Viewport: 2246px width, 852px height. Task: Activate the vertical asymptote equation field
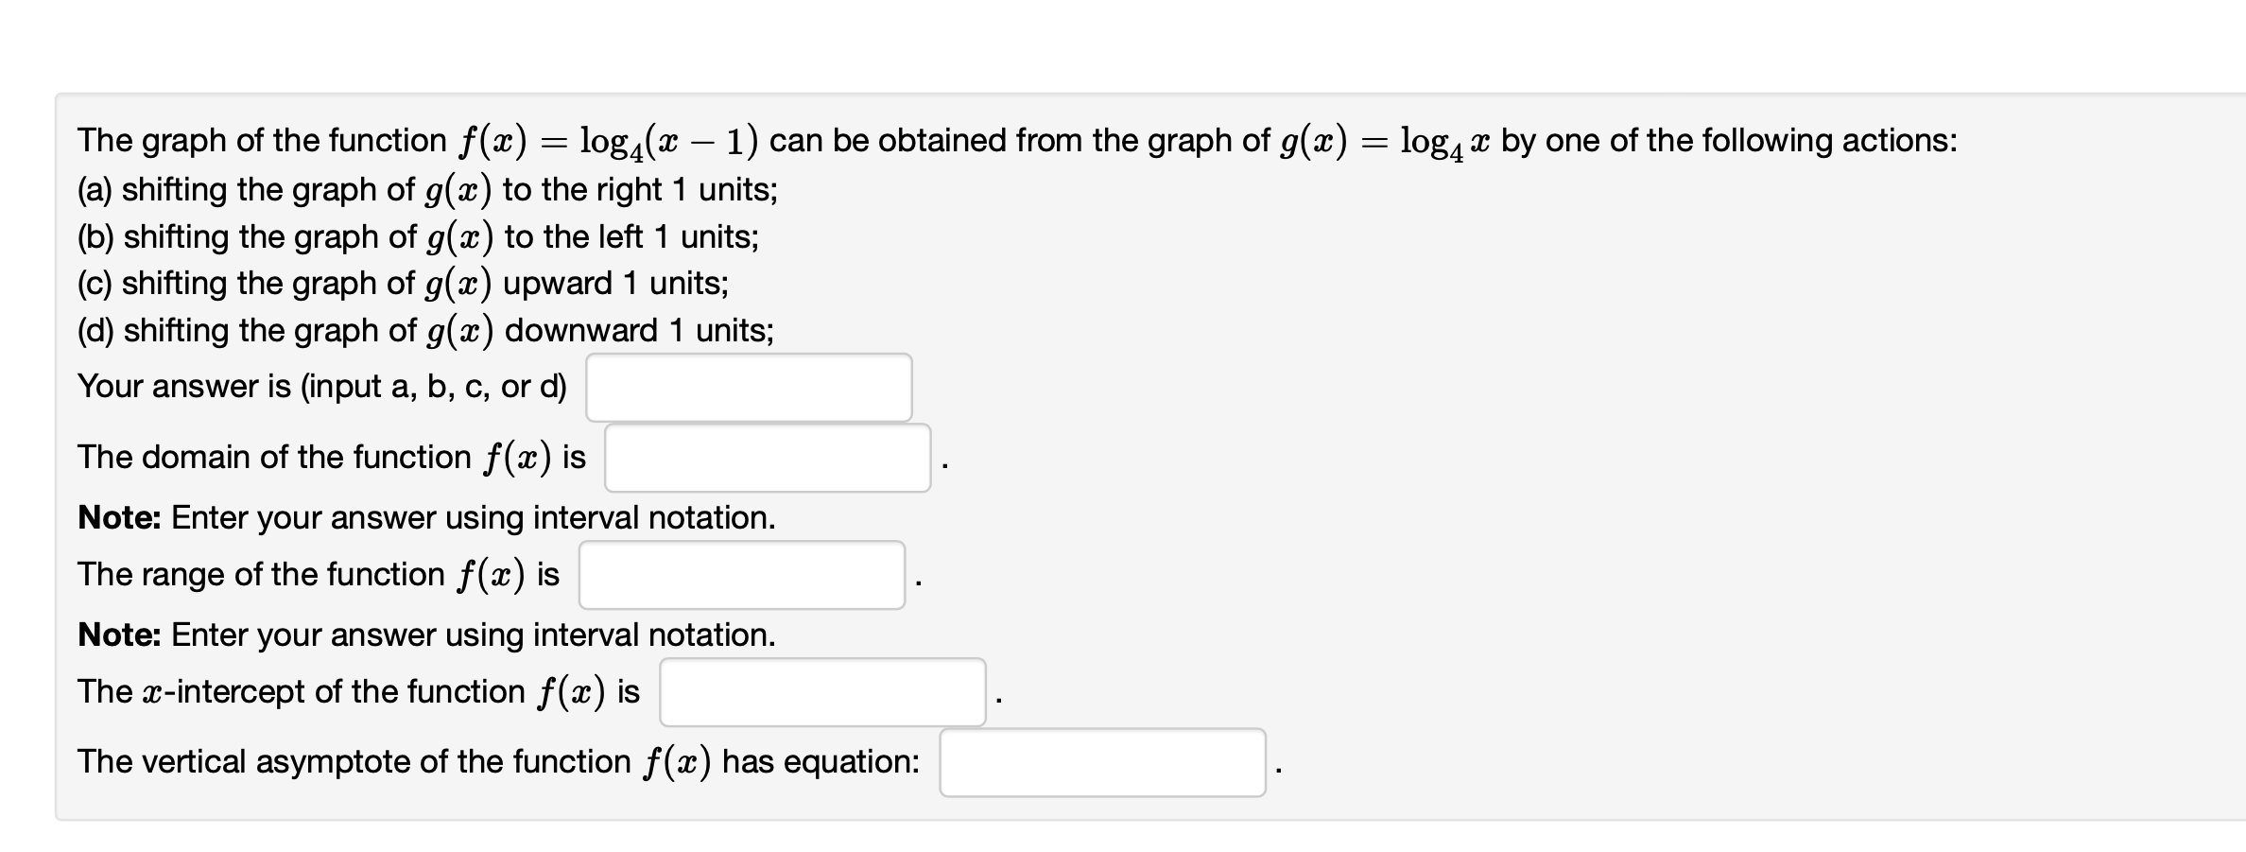tap(1102, 762)
